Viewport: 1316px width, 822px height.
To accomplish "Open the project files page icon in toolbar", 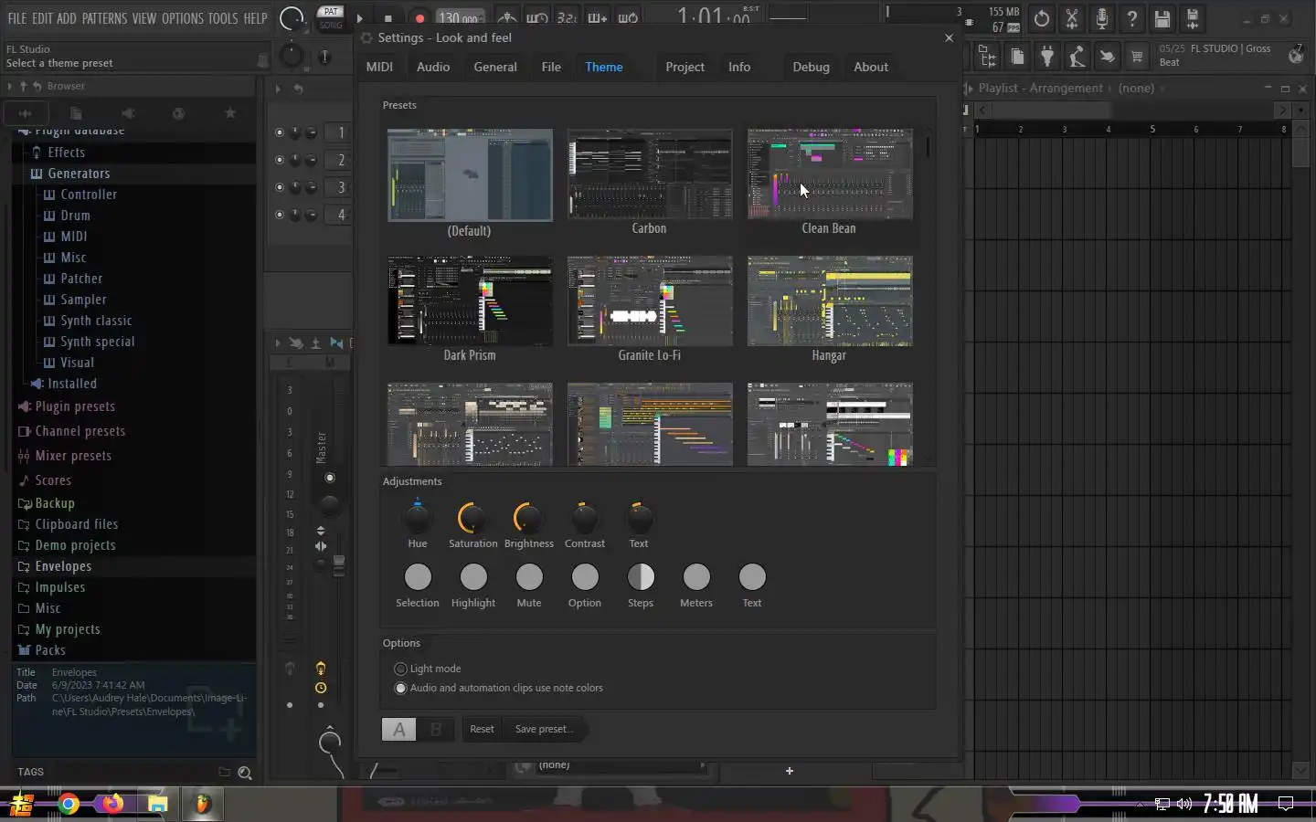I will click(x=1017, y=57).
